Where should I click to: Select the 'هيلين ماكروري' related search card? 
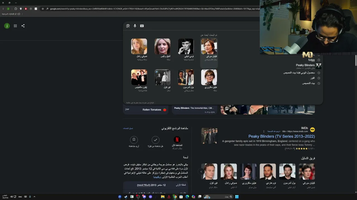[x=209, y=81]
